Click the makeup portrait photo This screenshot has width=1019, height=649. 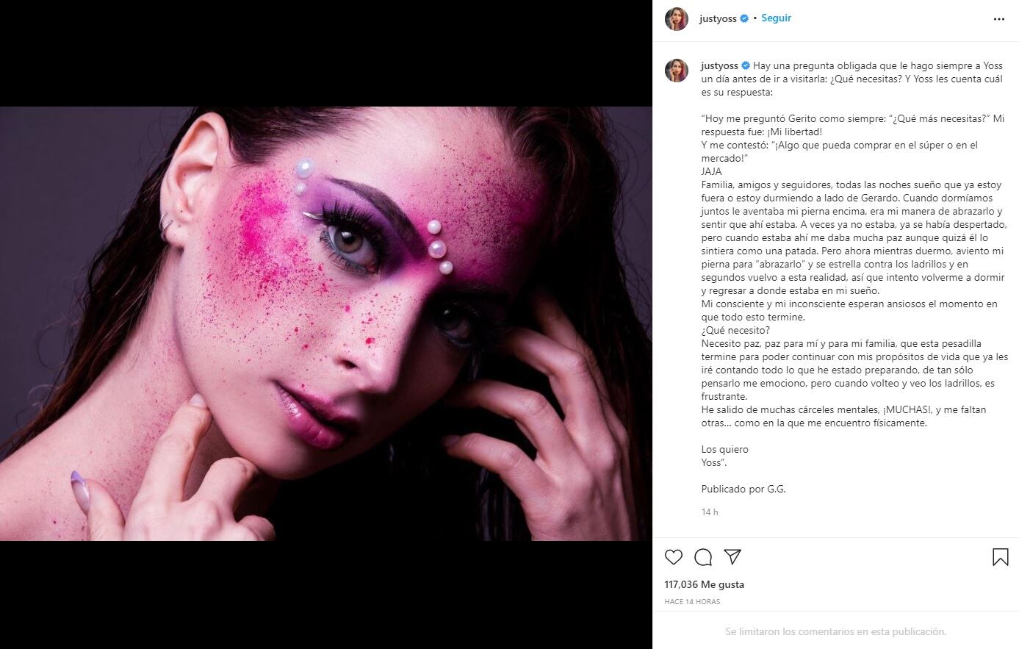(325, 323)
